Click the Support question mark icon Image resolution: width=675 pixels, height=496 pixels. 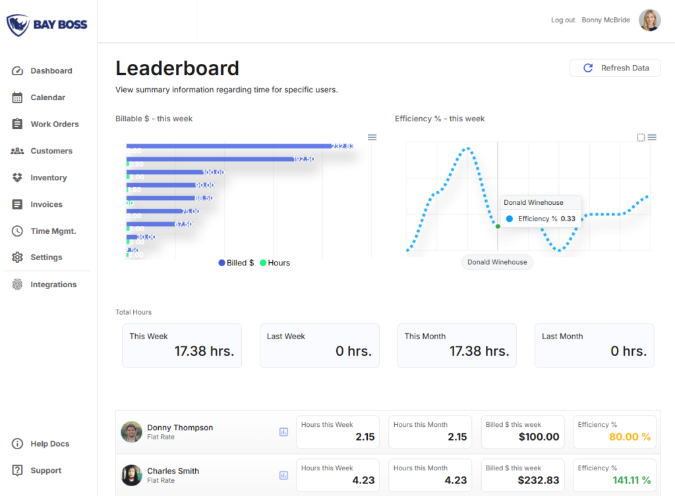click(17, 470)
